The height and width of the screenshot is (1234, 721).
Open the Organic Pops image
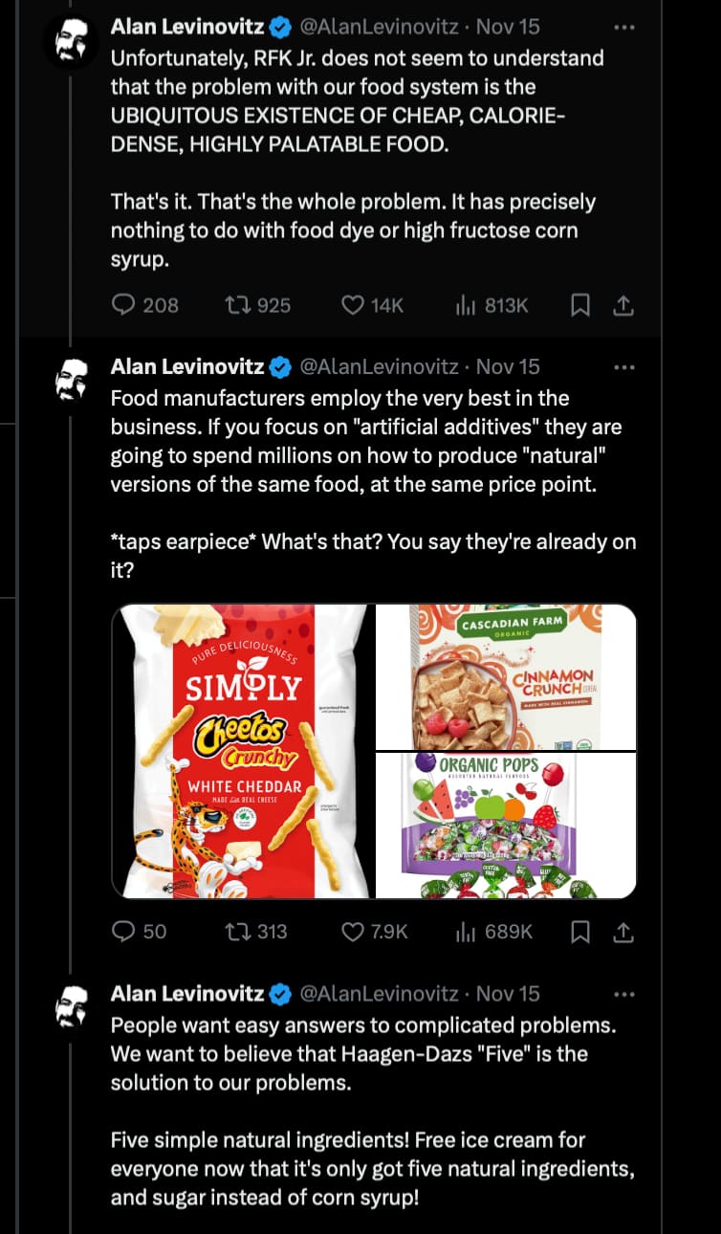click(x=506, y=826)
